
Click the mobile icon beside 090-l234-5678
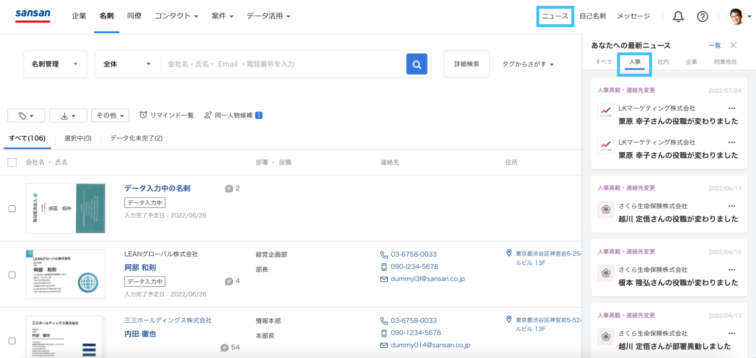coord(384,267)
